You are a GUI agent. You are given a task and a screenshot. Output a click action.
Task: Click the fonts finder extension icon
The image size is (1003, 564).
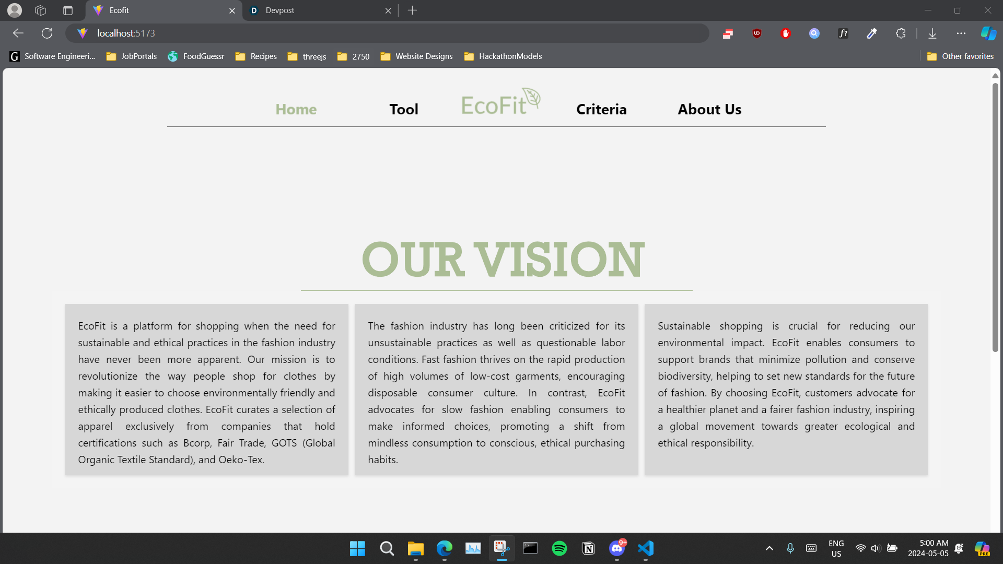(x=843, y=33)
